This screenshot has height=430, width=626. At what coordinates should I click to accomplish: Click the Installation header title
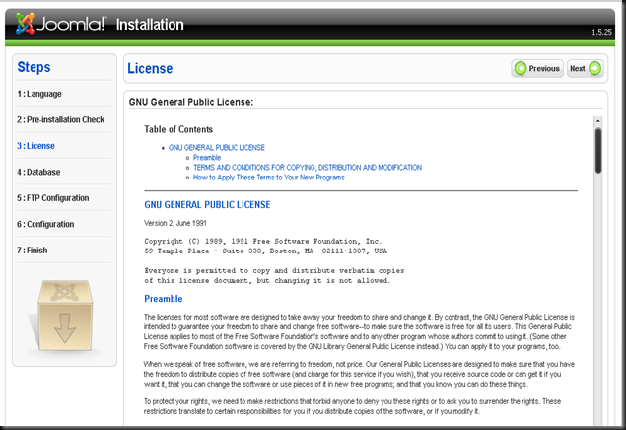(150, 25)
